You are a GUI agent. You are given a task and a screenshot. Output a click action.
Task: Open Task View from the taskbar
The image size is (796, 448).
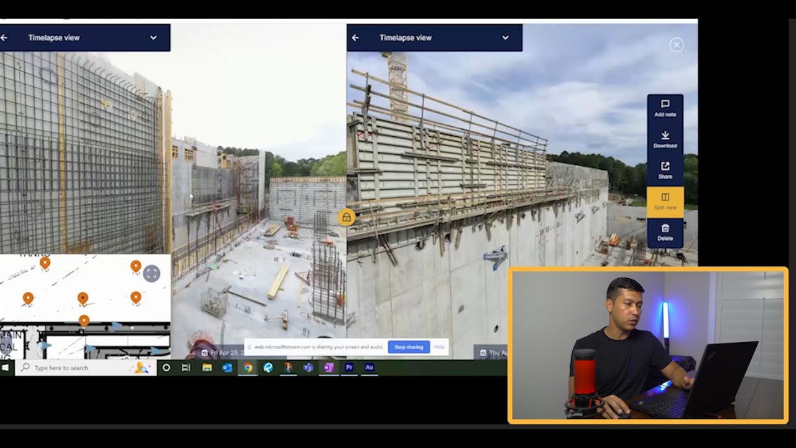[x=186, y=368]
